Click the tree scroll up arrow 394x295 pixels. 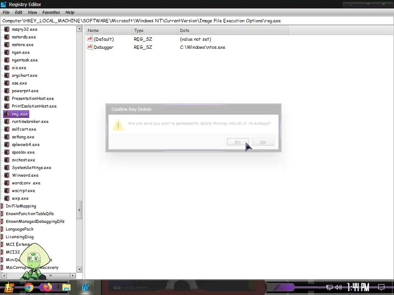click(79, 29)
